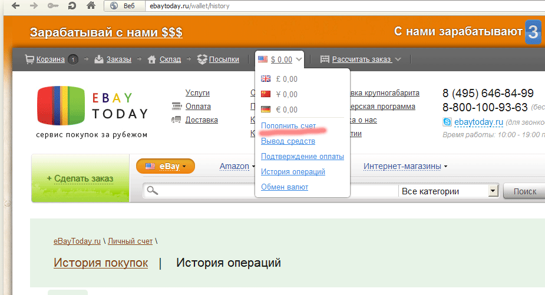Open the Личный счет breadcrumb link
The image size is (545, 295).
(x=130, y=241)
